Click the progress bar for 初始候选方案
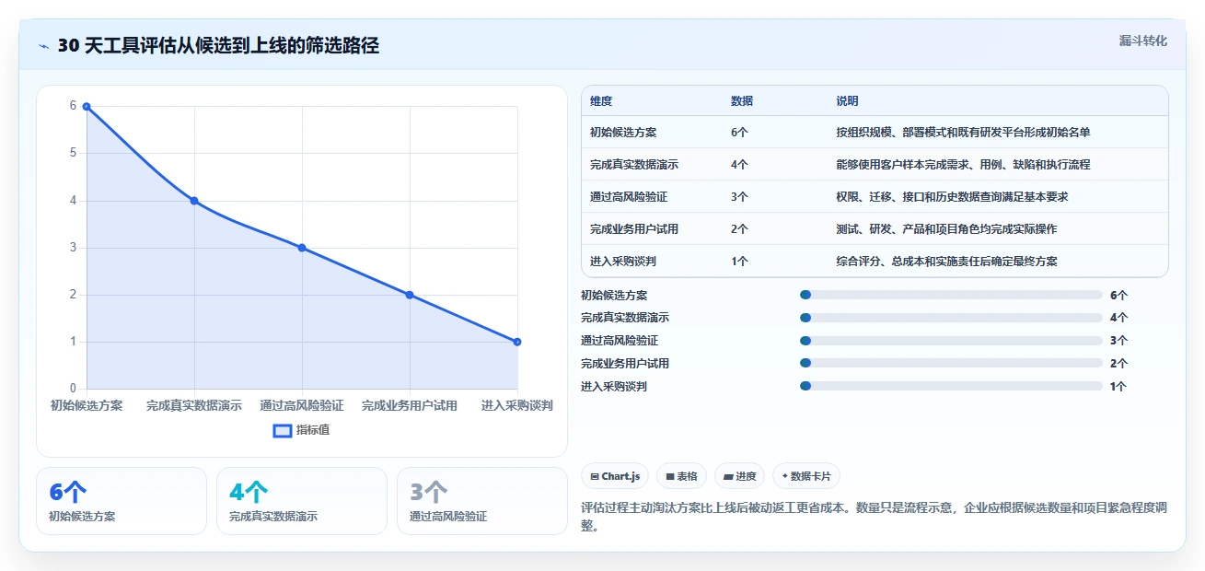The height and width of the screenshot is (571, 1205). 951,295
